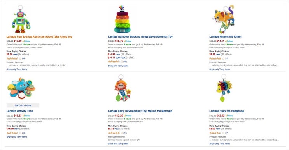This screenshot has width=289, height=150.
Task: Open Lamaze Huey the Hedgehog title link
Action: 226,111
